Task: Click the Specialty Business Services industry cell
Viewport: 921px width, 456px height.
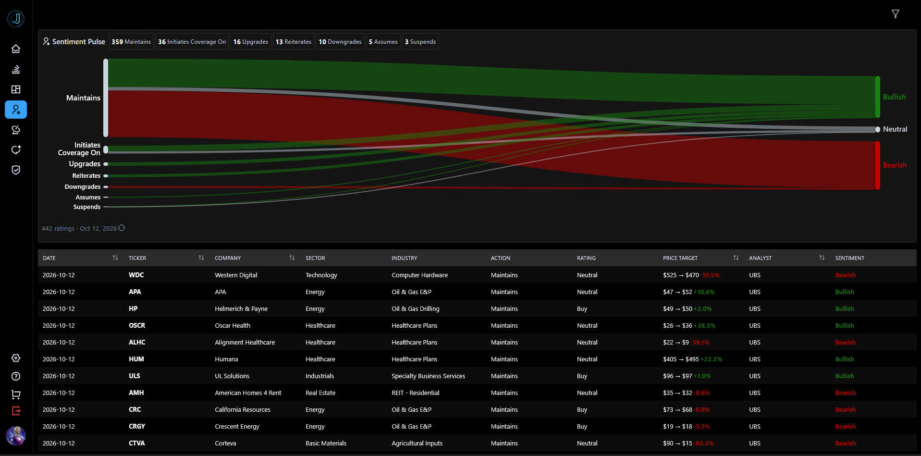Action: coord(429,376)
